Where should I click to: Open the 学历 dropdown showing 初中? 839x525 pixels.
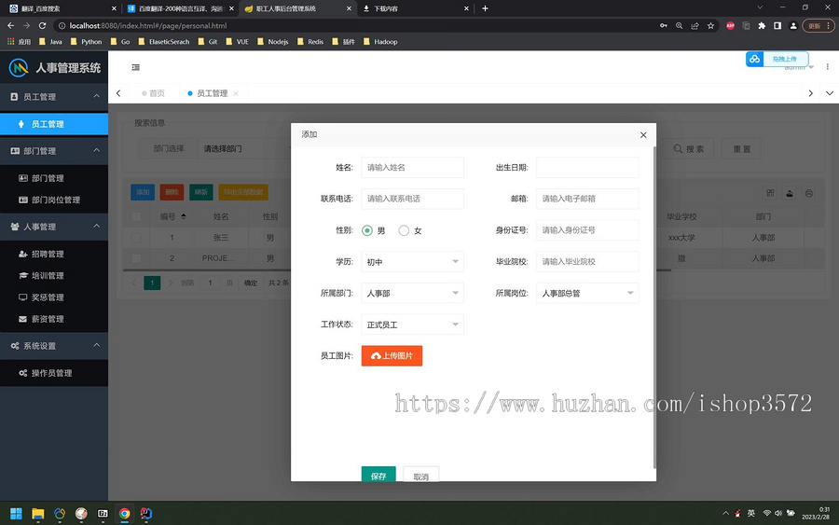[x=413, y=262]
